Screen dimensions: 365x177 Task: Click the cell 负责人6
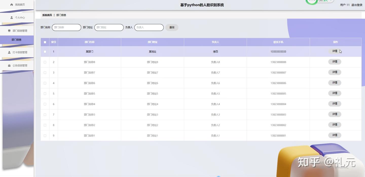(x=215, y=83)
